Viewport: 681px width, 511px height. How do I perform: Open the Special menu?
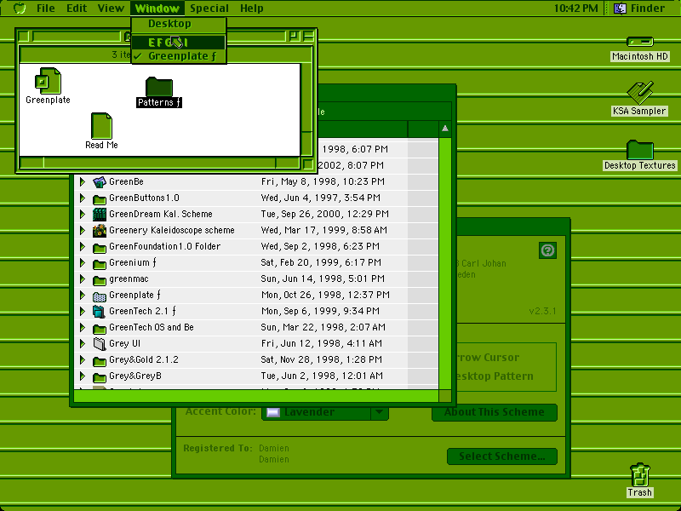coord(209,9)
